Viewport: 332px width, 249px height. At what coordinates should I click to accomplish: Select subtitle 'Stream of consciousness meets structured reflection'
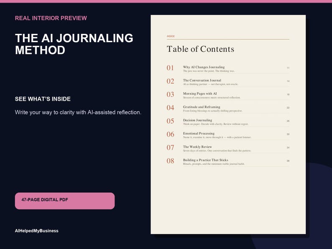pos(212,97)
